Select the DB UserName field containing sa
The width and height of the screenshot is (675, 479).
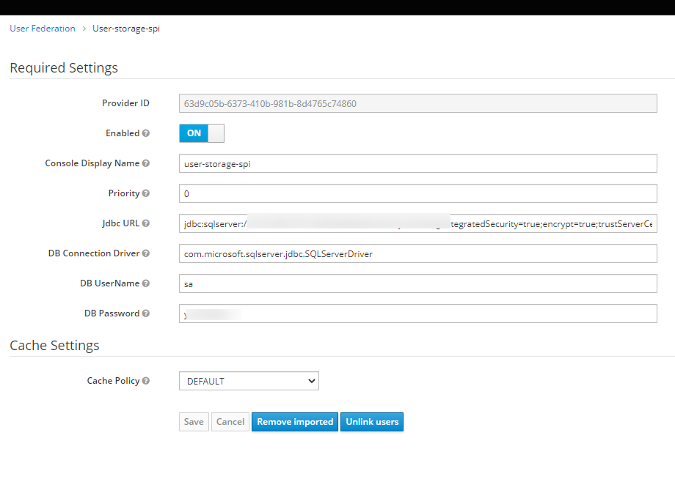418,283
